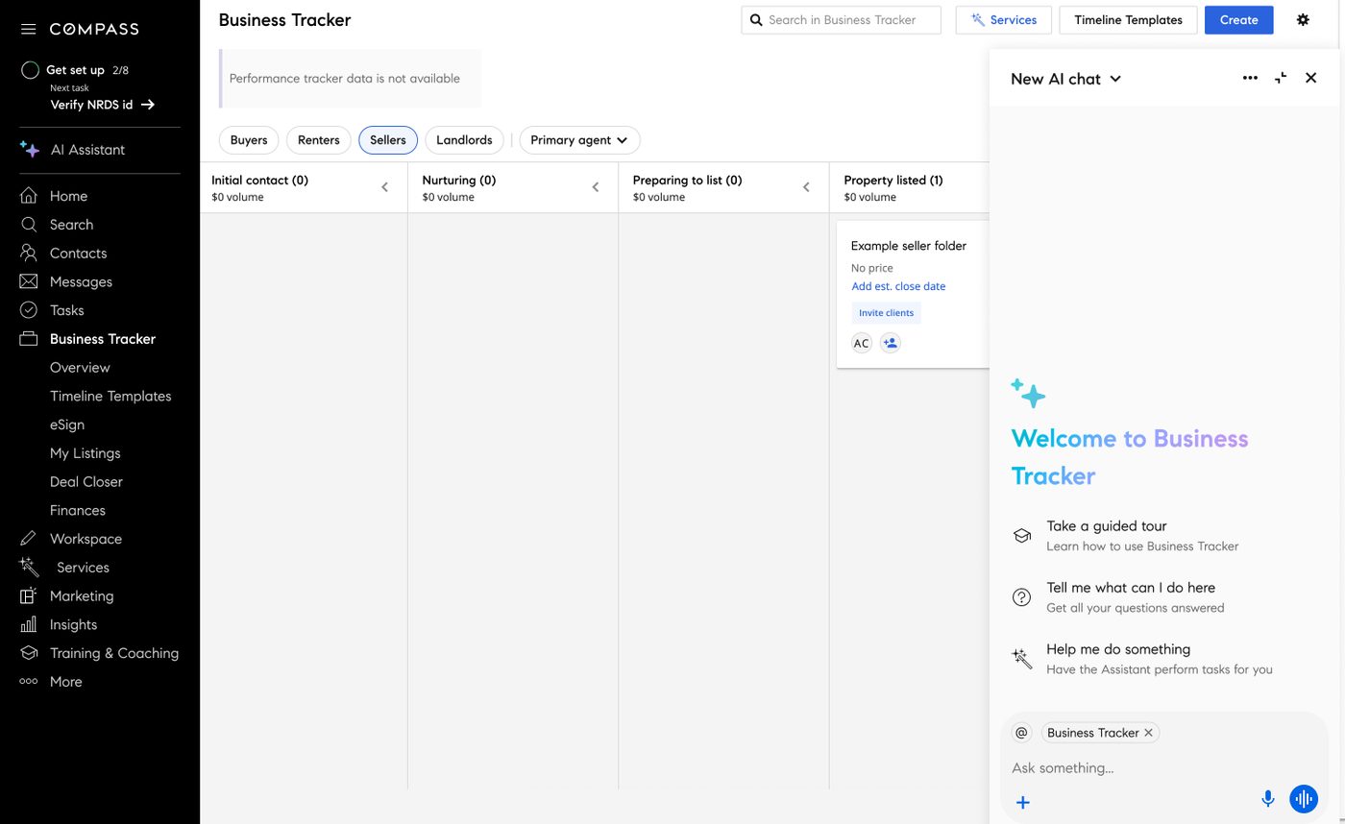Open My Listings in sidebar

86,453
